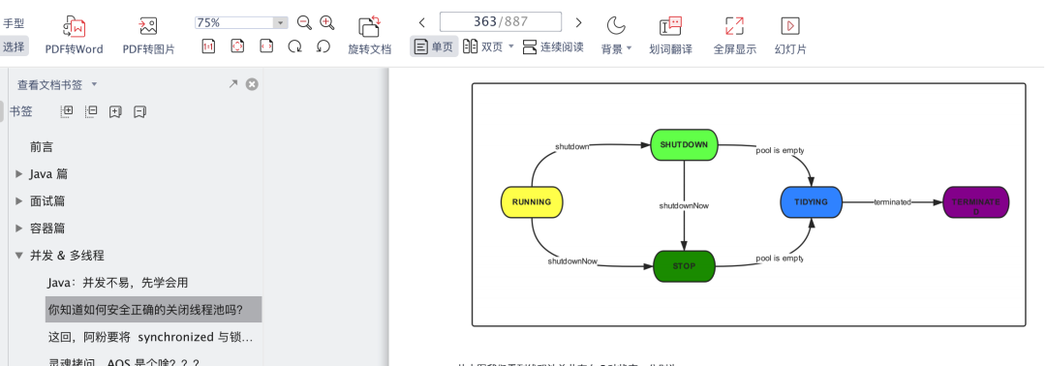Go to next page arrow

click(x=578, y=22)
